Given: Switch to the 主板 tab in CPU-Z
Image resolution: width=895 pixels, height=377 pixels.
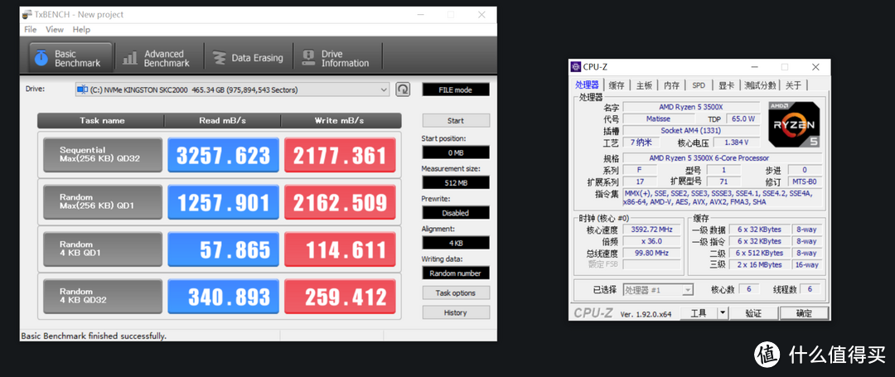Looking at the screenshot, I should [644, 85].
